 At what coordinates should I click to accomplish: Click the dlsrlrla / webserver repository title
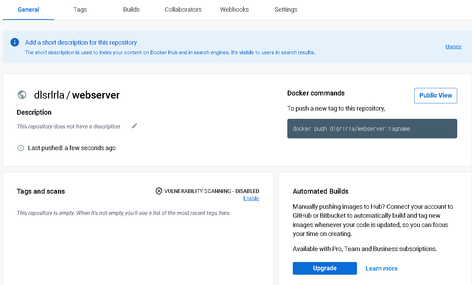point(77,95)
